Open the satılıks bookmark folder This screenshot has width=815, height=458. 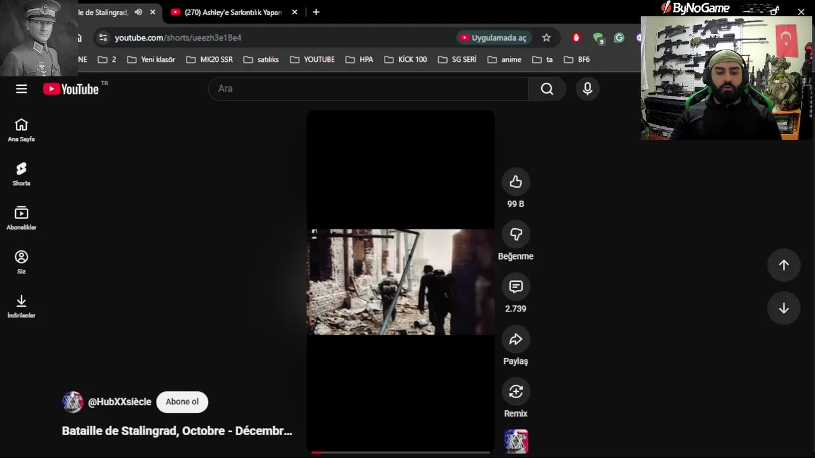[x=261, y=59]
